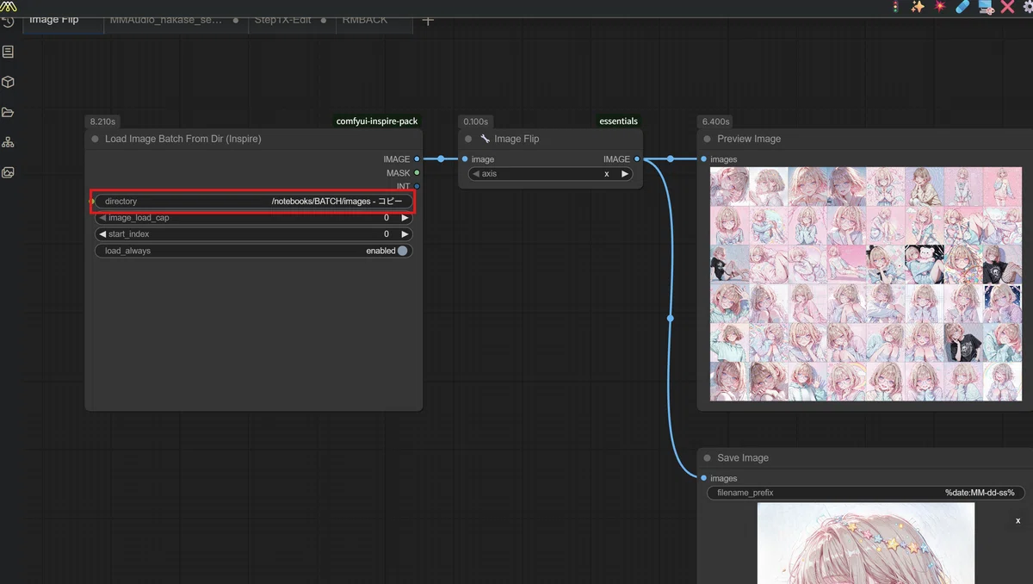Select previous axis value with left arrow
This screenshot has width=1033, height=584.
(x=476, y=174)
